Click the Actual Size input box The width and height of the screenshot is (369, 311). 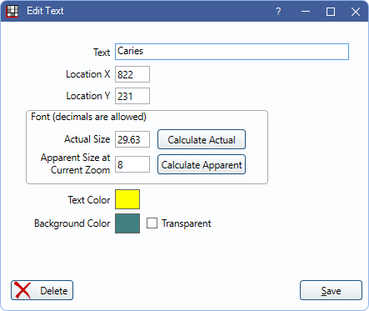tap(132, 139)
